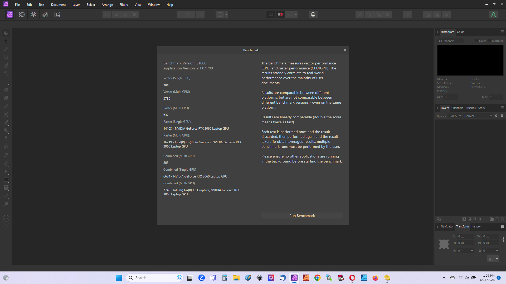This screenshot has height=284, width=506.
Task: Open snapping options dropdown arrow
Action: (x=296, y=14)
